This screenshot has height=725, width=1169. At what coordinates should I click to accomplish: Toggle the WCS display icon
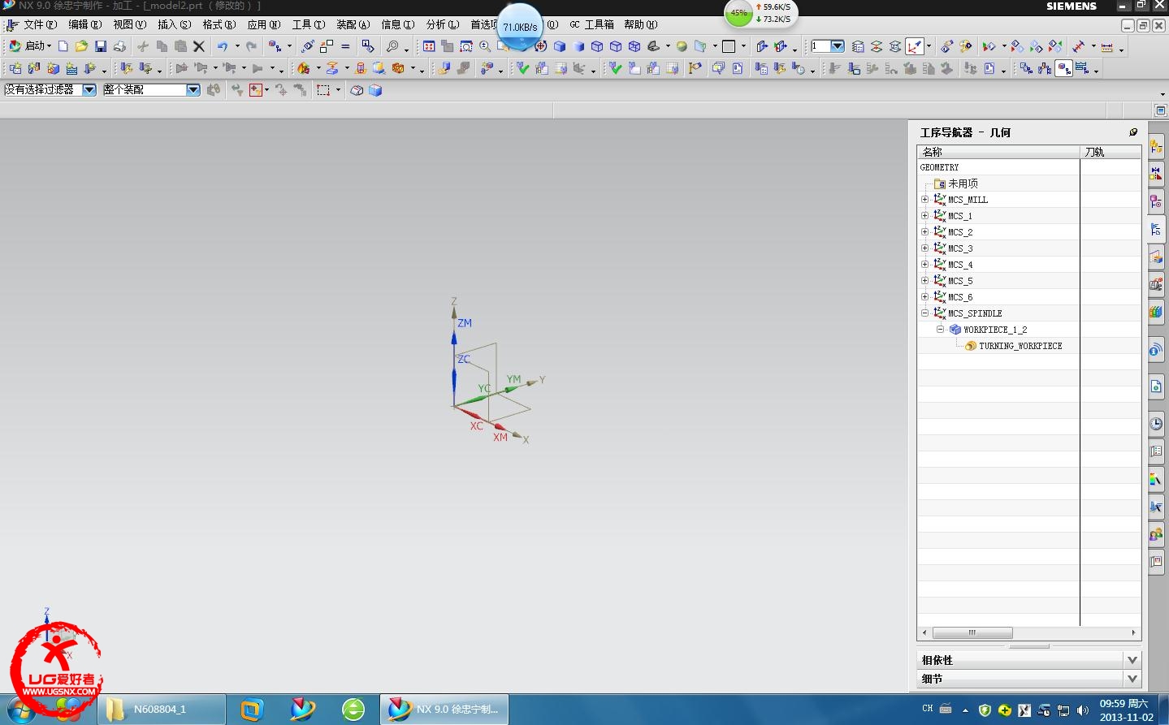pos(915,46)
